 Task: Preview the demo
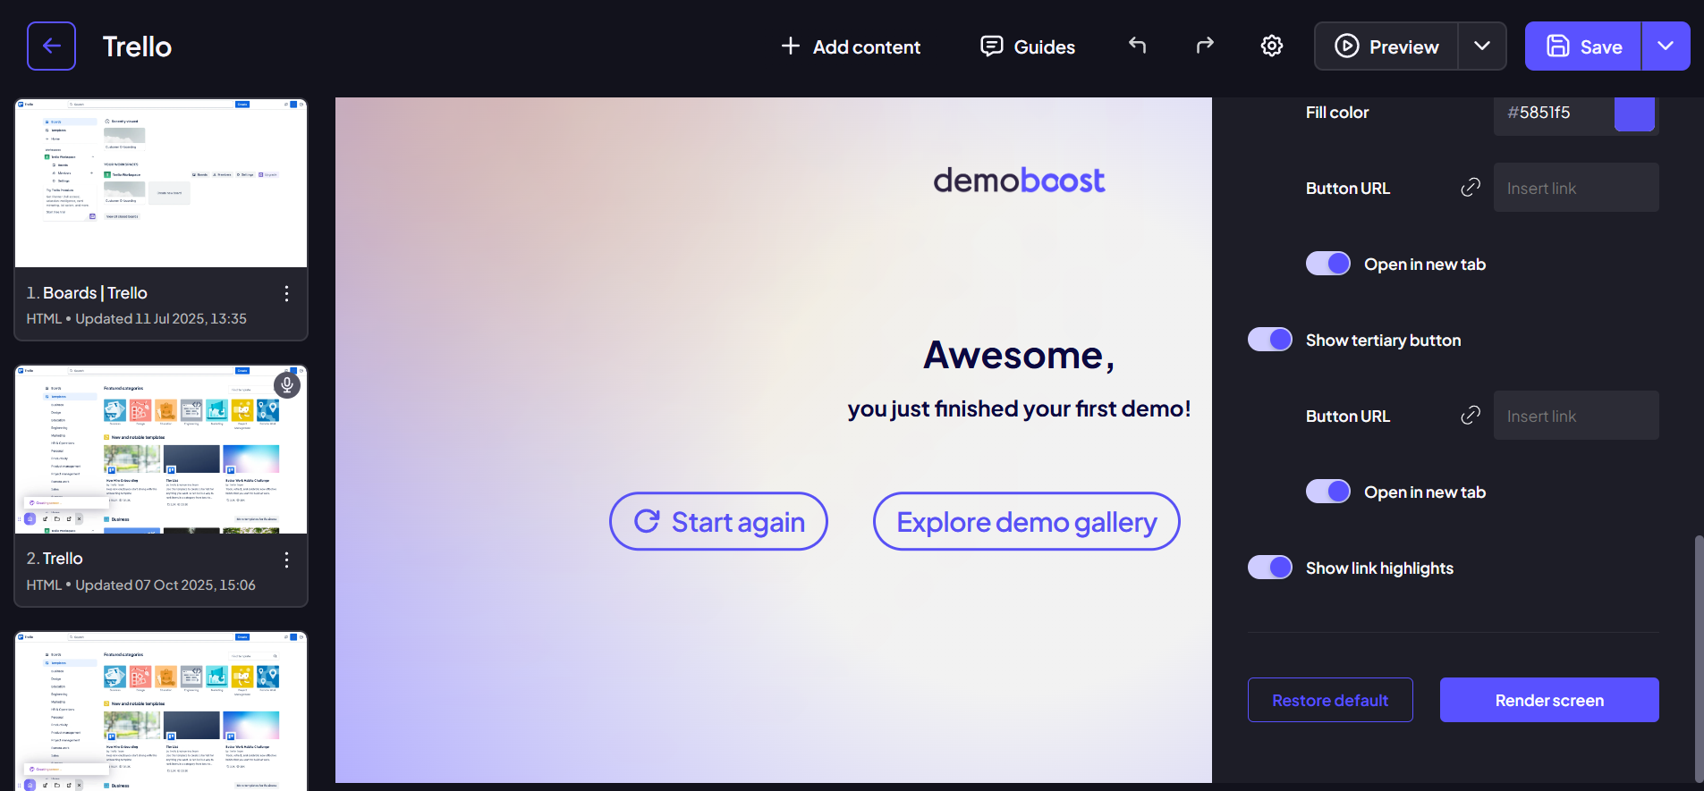tap(1386, 46)
